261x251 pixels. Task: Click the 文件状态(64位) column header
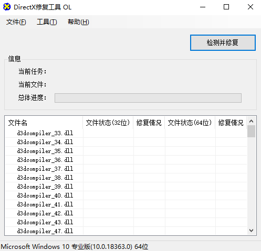point(190,123)
